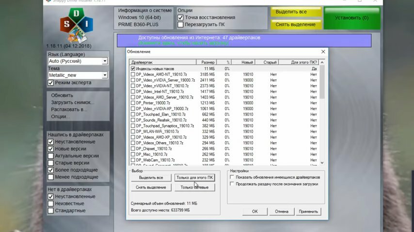This screenshot has width=414, height=232.
Task: Click the internet updates available banner
Action: click(x=244, y=40)
